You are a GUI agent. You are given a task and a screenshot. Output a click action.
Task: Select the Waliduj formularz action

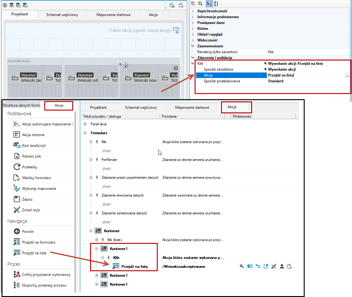[x=36, y=178]
